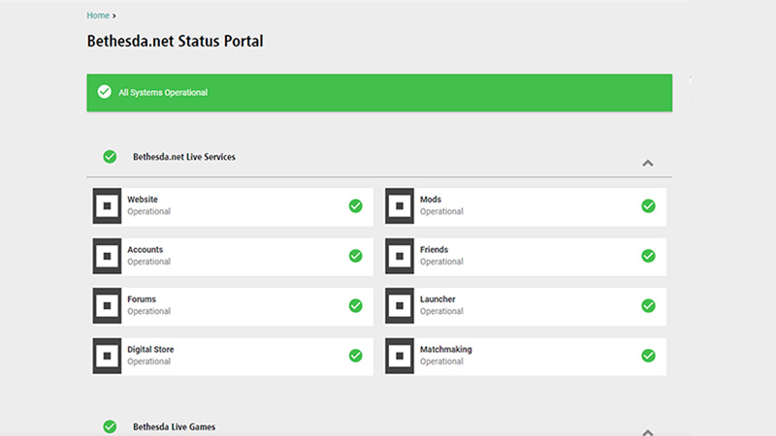
Task: Collapse the Bethesda Live Games section
Action: coord(648,432)
